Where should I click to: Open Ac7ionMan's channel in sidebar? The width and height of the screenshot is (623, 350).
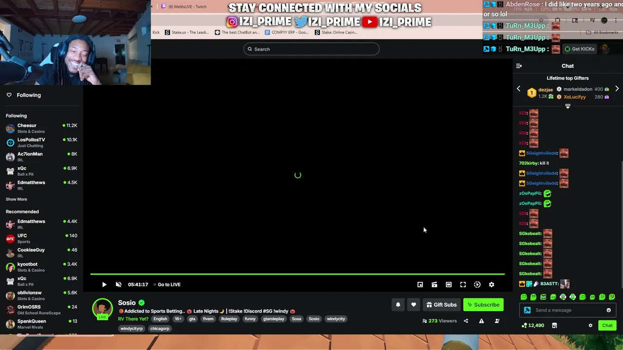coord(41,157)
